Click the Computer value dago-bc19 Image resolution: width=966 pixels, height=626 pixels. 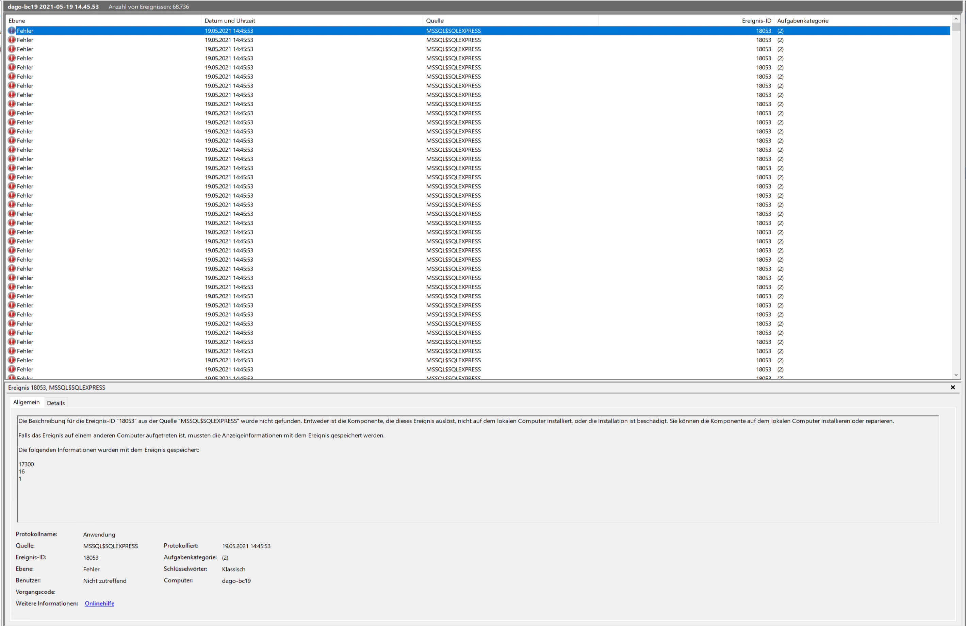pos(236,580)
